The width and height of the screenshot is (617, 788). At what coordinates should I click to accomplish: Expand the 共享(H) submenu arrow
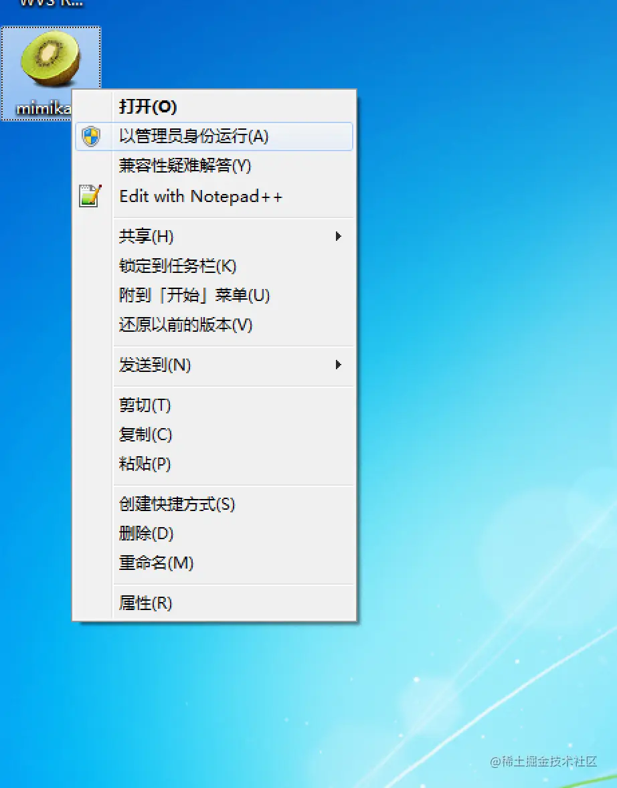click(x=339, y=236)
